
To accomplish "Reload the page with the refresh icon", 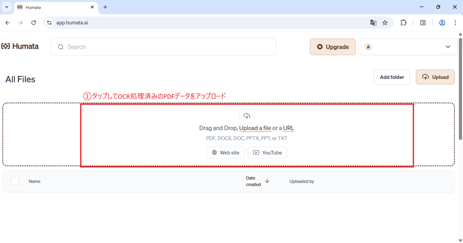I will tap(33, 23).
